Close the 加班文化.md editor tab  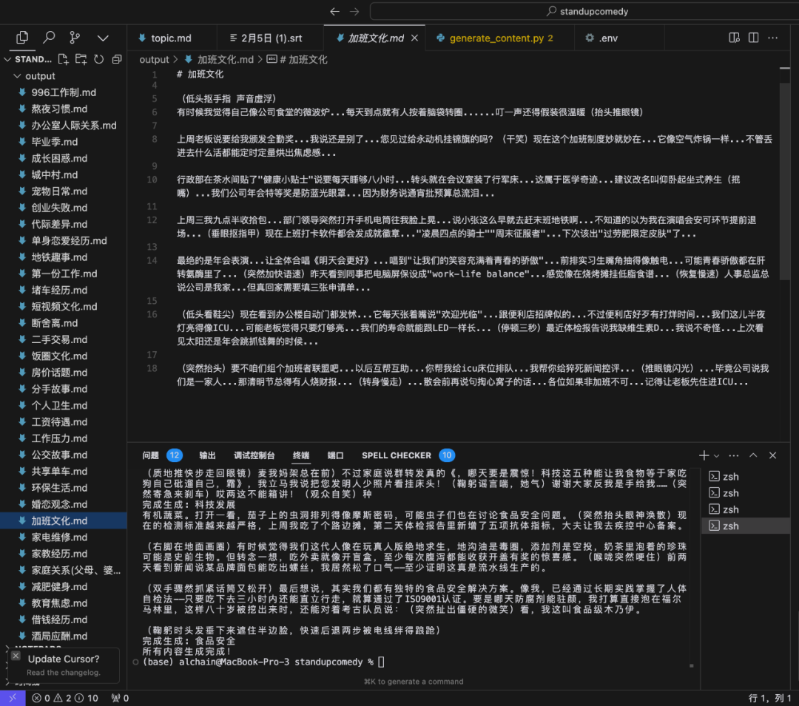coord(414,38)
